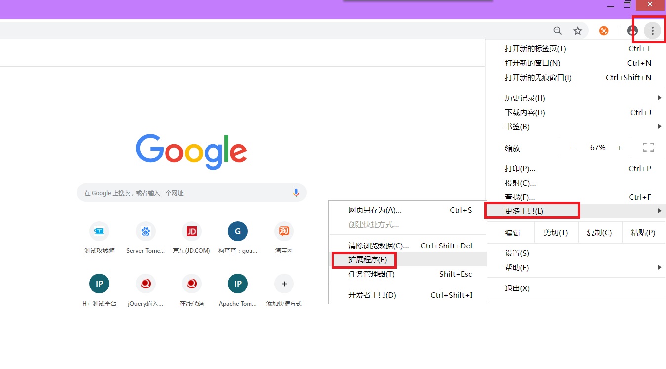Open the H+ 测试平台 shortcut tile

pyautogui.click(x=99, y=291)
